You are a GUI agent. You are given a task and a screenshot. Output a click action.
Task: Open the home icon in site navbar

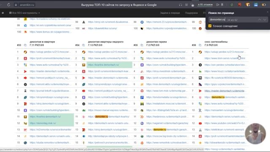pos(3,13)
